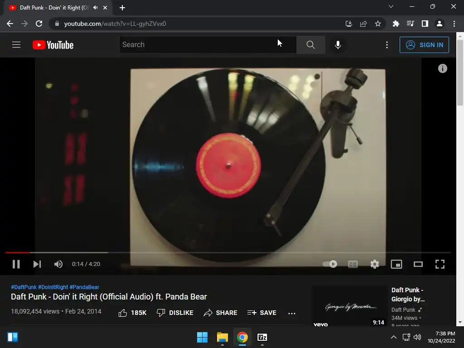Focus the YouTube search field
This screenshot has width=464, height=348.
[x=208, y=45]
